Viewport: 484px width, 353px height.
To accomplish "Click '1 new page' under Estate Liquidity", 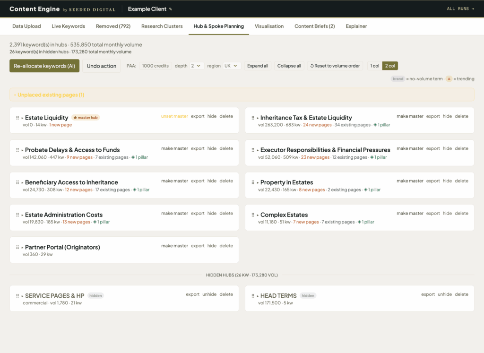I will (x=60, y=125).
